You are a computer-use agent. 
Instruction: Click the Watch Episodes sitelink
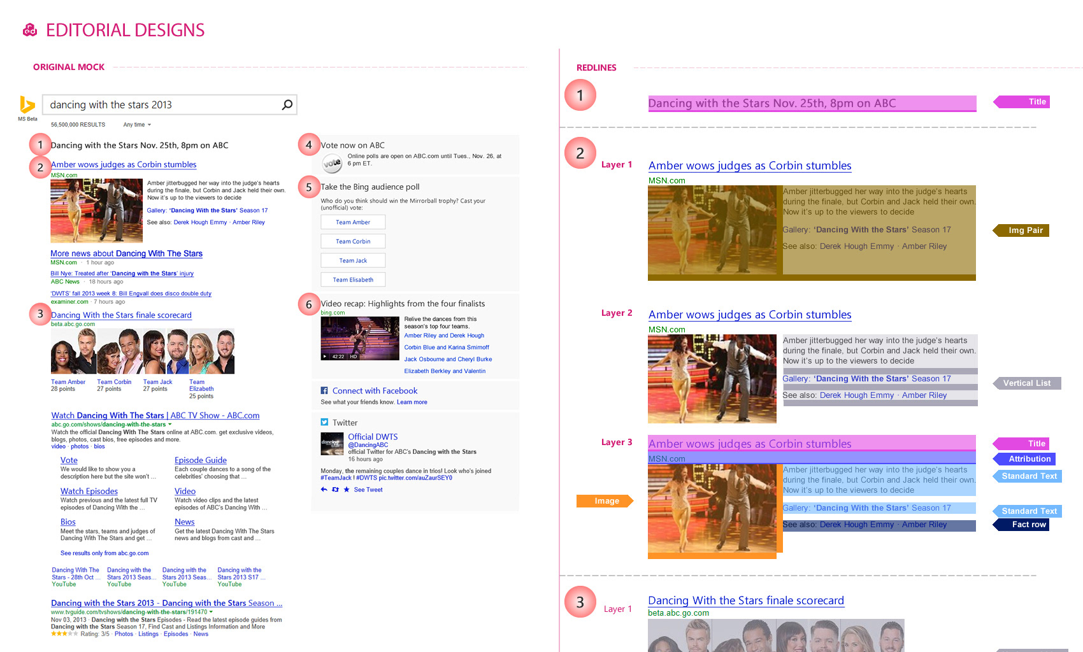tap(89, 492)
